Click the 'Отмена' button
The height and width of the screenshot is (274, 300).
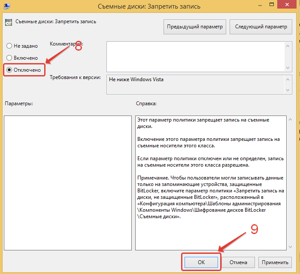click(238, 262)
